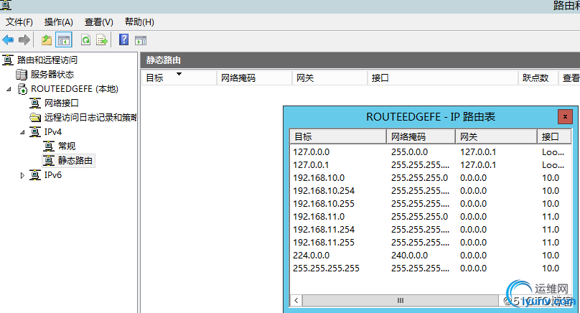Click the app icon in the title bar
The height and width of the screenshot is (313, 580).
[x=6, y=5]
